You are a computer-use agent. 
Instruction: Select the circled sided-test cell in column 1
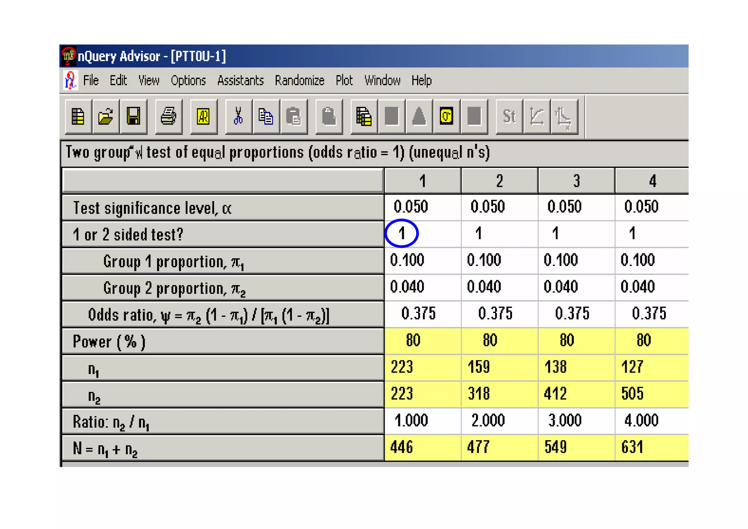point(402,233)
